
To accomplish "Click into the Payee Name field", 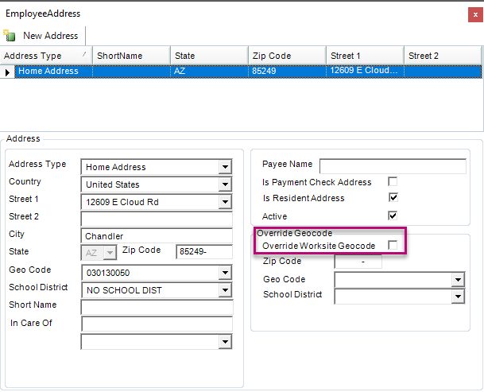I will [392, 165].
